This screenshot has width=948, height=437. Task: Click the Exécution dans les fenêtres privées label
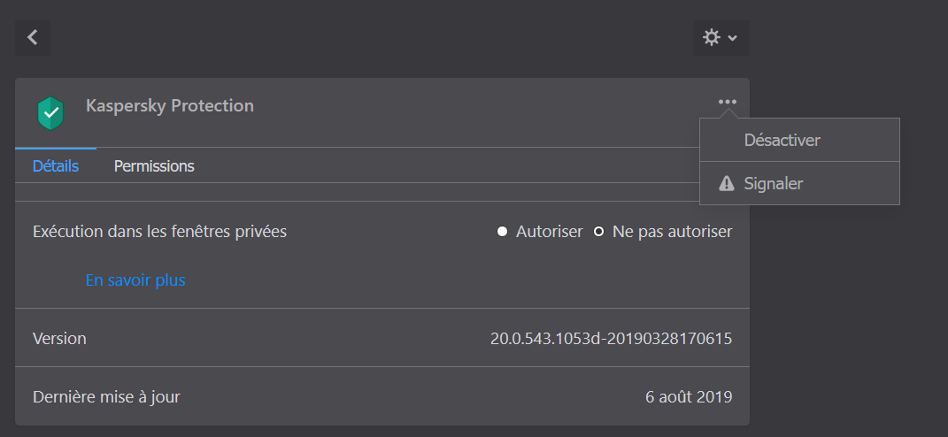[x=159, y=232]
